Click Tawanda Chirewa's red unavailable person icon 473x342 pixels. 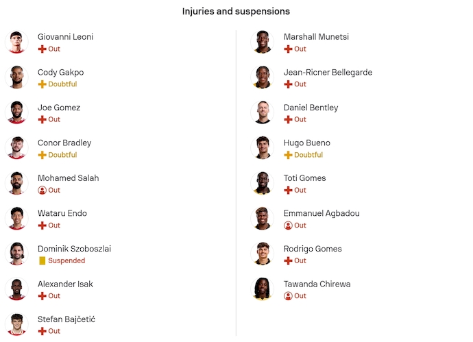(x=288, y=296)
